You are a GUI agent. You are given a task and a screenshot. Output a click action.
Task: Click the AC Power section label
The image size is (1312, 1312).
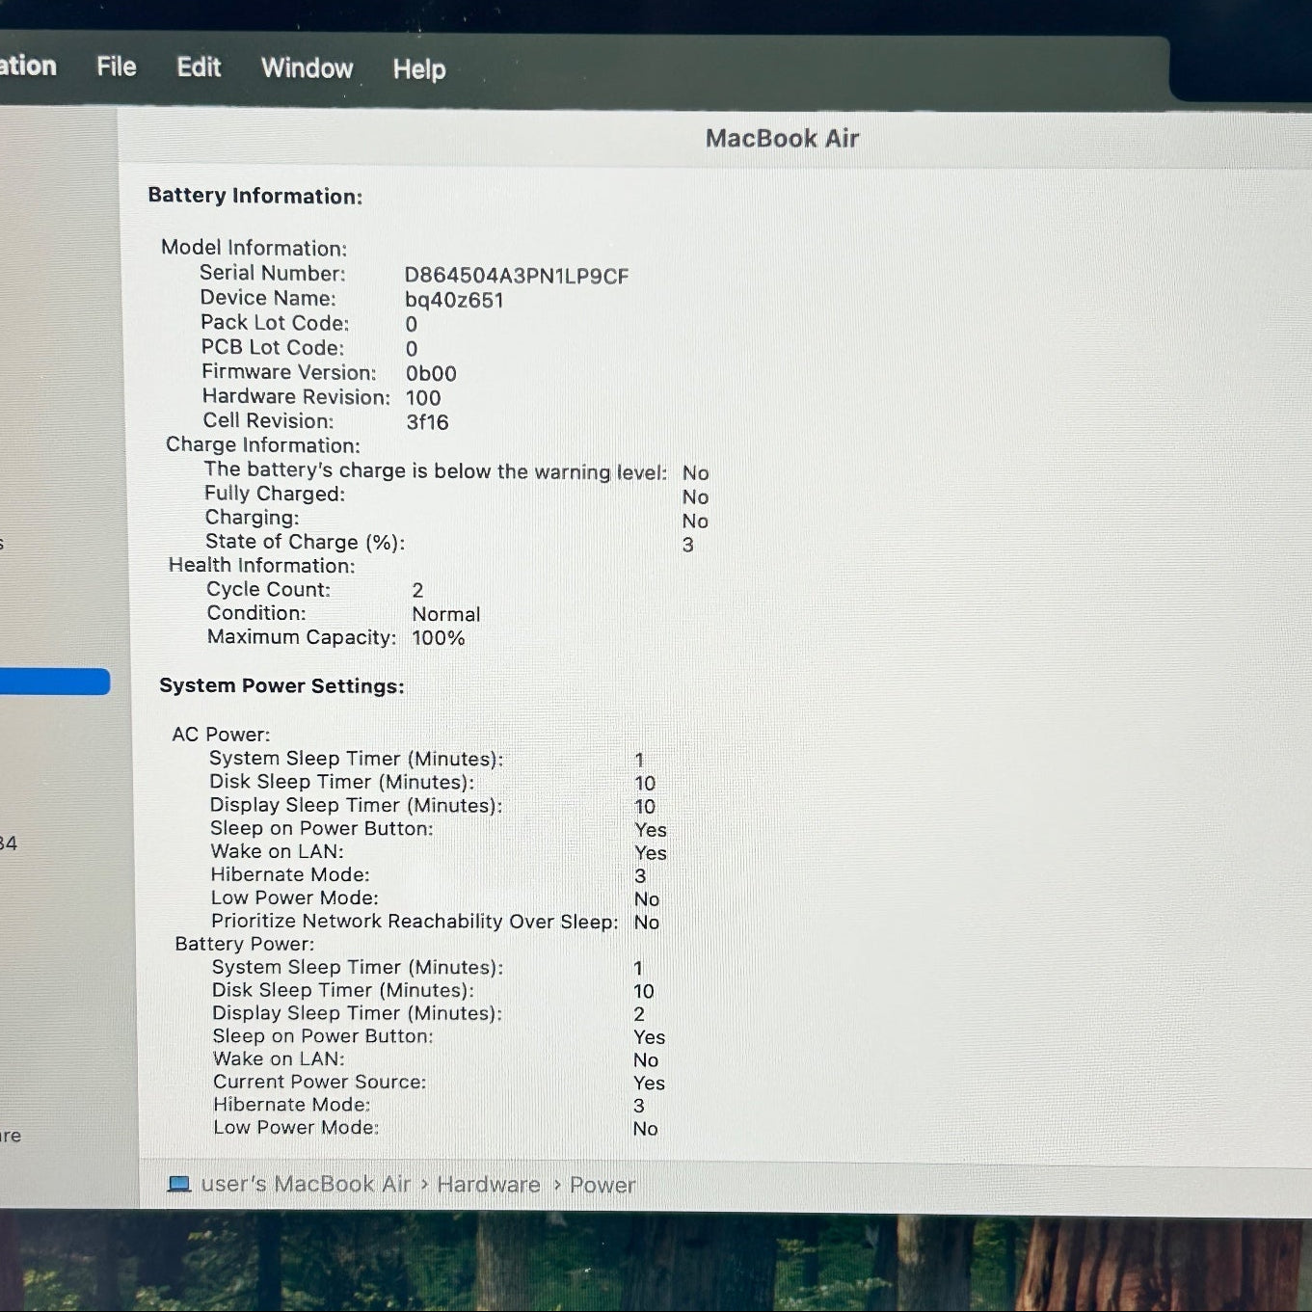tap(221, 735)
